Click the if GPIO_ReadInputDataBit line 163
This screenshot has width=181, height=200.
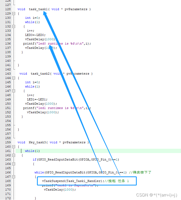pos(76,159)
